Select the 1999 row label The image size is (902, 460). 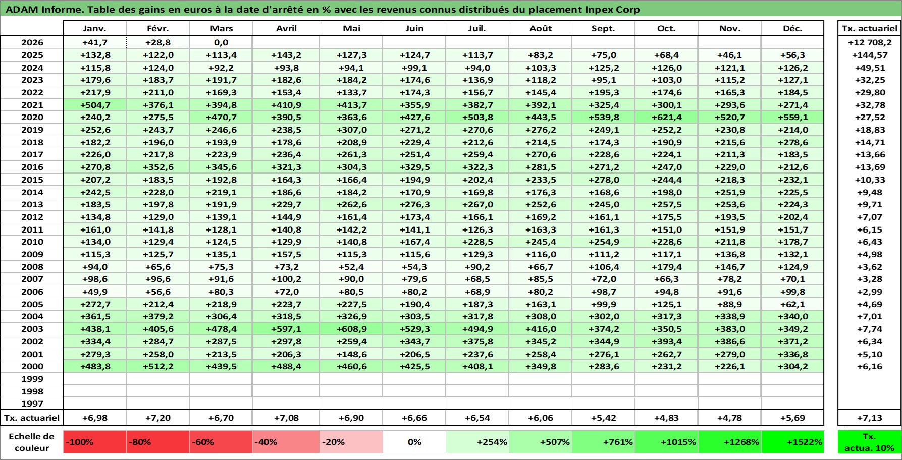[x=32, y=379]
